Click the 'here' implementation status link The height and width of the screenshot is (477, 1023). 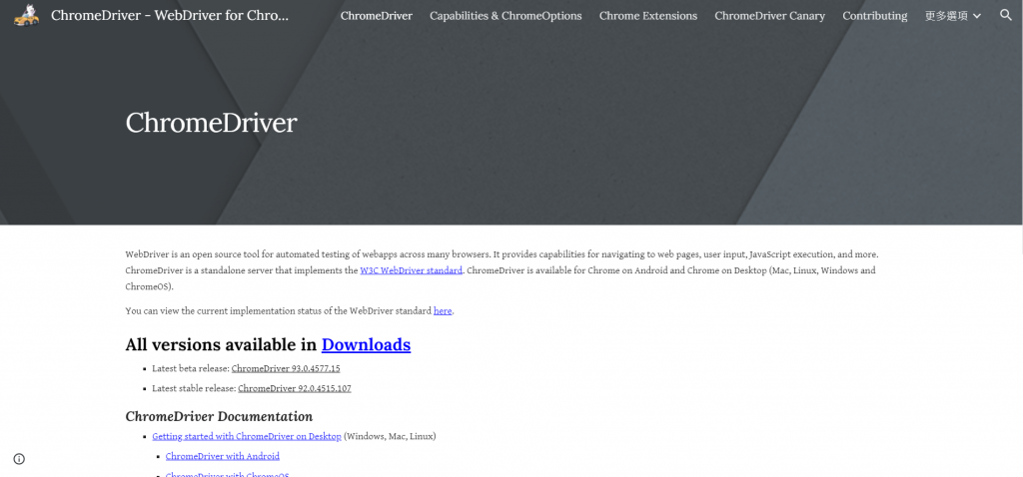point(443,310)
